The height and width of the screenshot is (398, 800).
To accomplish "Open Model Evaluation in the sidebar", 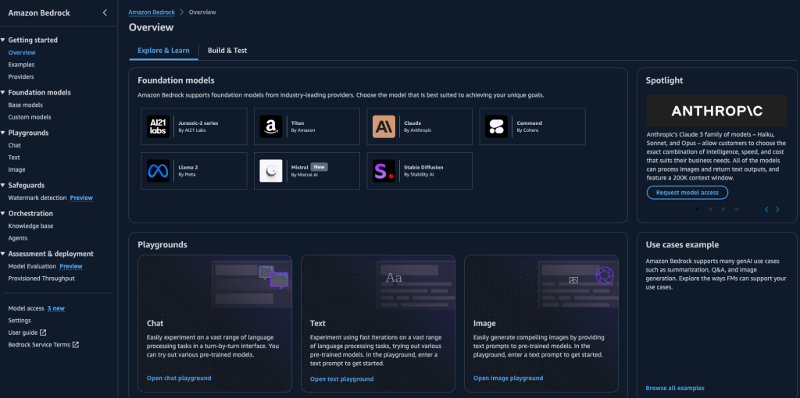I will coord(32,266).
